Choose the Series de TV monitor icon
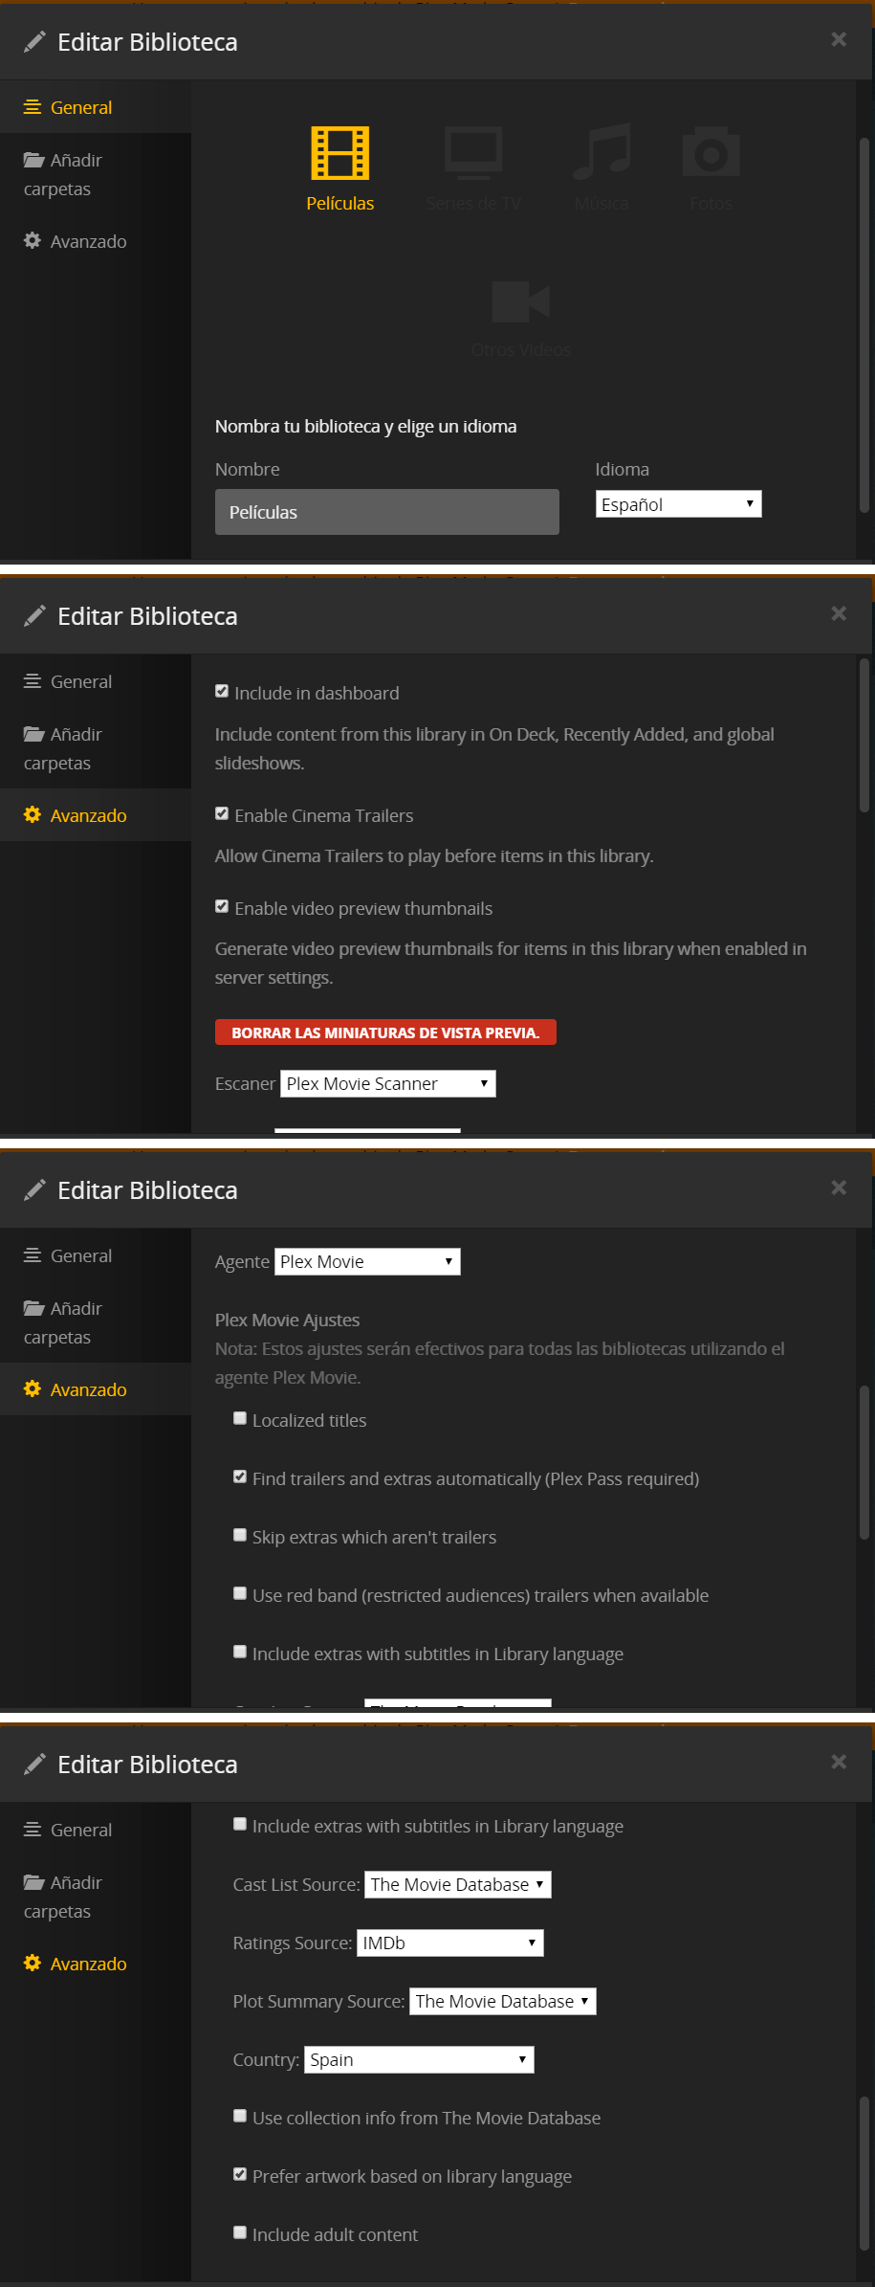 (473, 153)
